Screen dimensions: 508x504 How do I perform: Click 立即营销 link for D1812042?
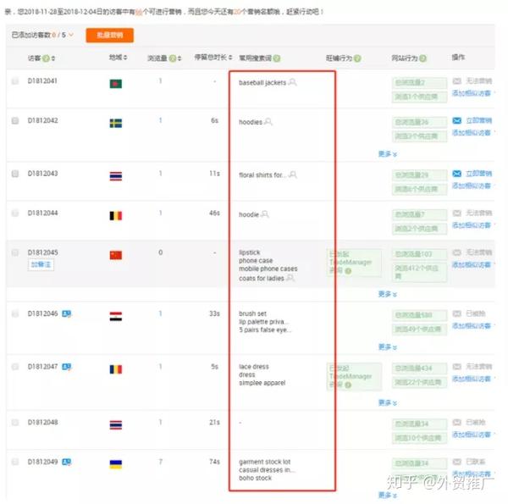point(479,120)
